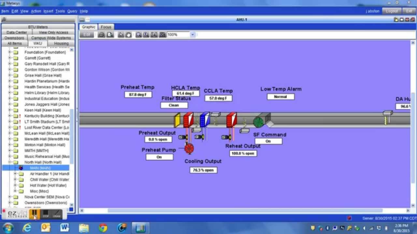The height and width of the screenshot is (234, 417).
Task: Select the All Items navigation tab
Action: [x=15, y=43]
